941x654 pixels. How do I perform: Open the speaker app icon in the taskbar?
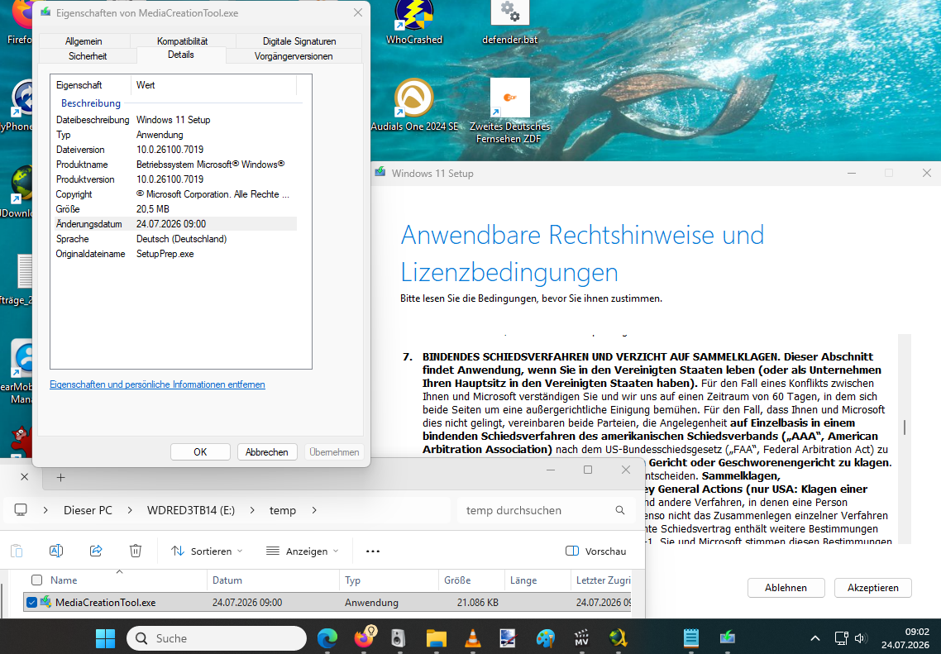tap(398, 637)
